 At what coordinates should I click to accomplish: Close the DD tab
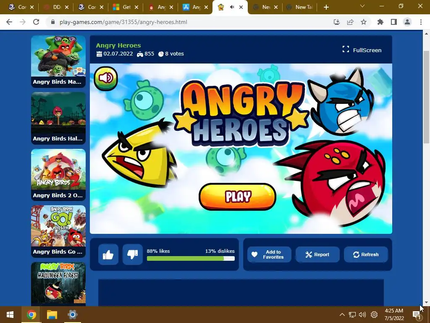pos(67,7)
